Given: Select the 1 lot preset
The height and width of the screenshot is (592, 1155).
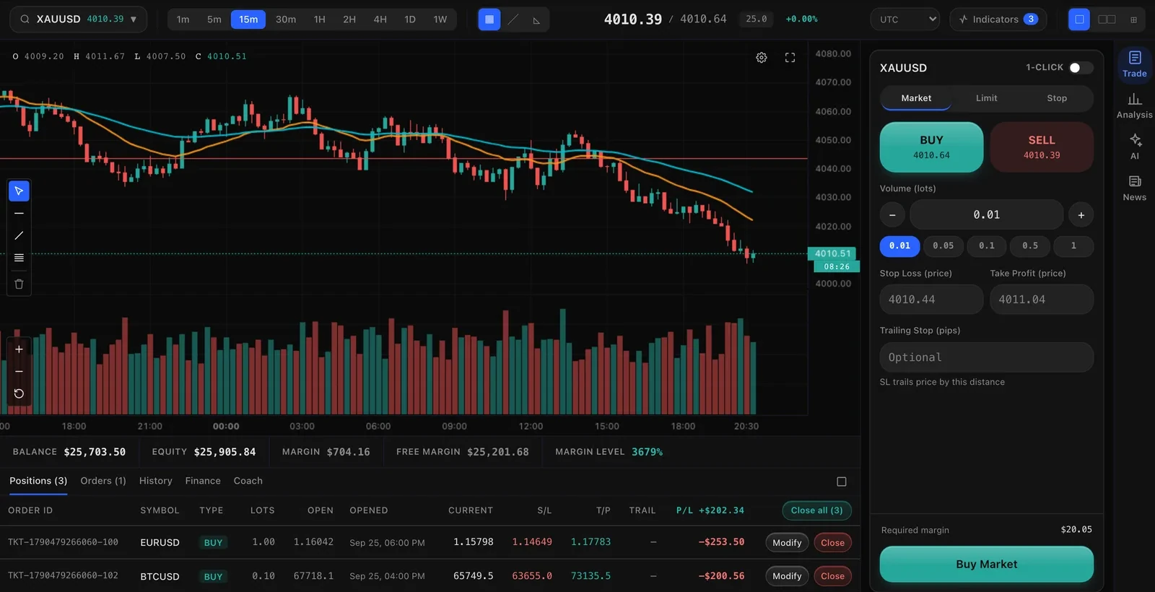Looking at the screenshot, I should coord(1073,246).
